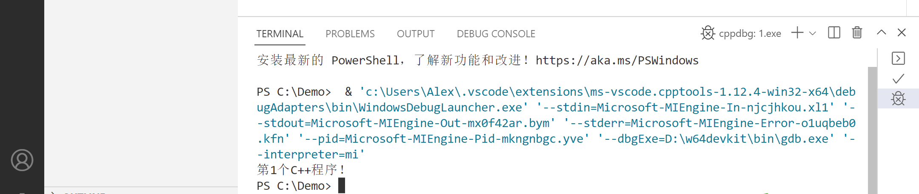The width and height of the screenshot is (919, 194).
Task: Click the cppdbg: 1.exe terminal label
Action: coord(750,33)
